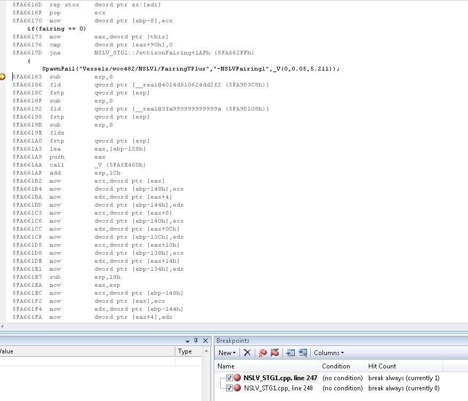Click the Breakpoints panel title

232,341
